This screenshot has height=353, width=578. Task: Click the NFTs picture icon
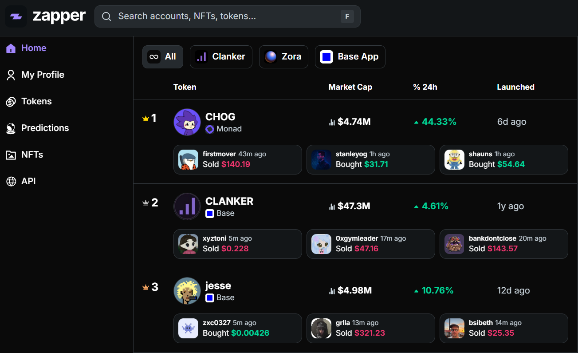pos(11,155)
